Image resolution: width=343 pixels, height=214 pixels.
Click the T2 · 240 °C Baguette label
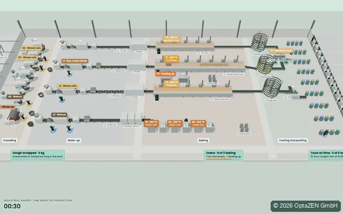click(x=171, y=83)
